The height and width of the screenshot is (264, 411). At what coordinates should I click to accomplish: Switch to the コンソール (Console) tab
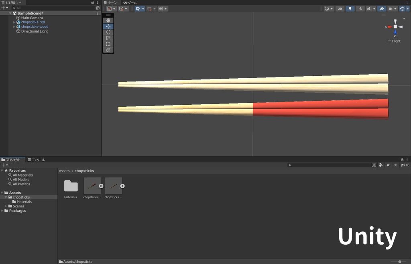[x=36, y=160]
